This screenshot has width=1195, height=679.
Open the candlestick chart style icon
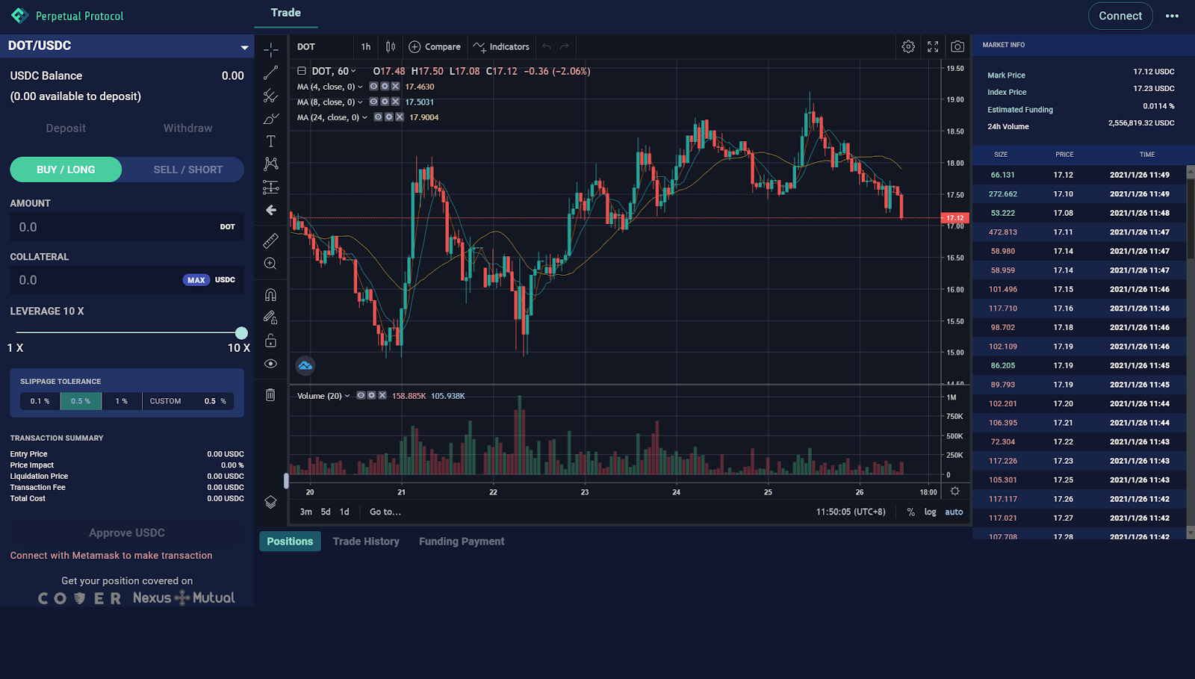tap(390, 46)
